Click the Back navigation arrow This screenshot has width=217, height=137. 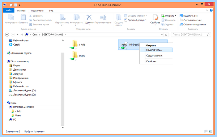point(7,34)
